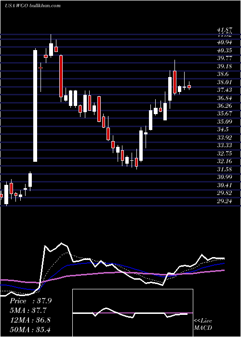241x337 pixels.
Task: Click the 39.77 price axis label
Action: coord(225,58)
